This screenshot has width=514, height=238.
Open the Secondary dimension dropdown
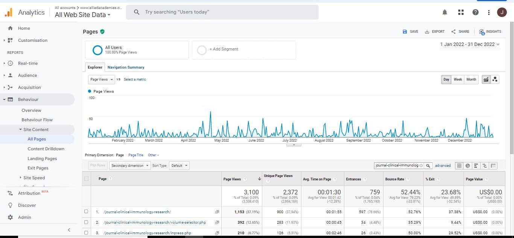pyautogui.click(x=129, y=166)
